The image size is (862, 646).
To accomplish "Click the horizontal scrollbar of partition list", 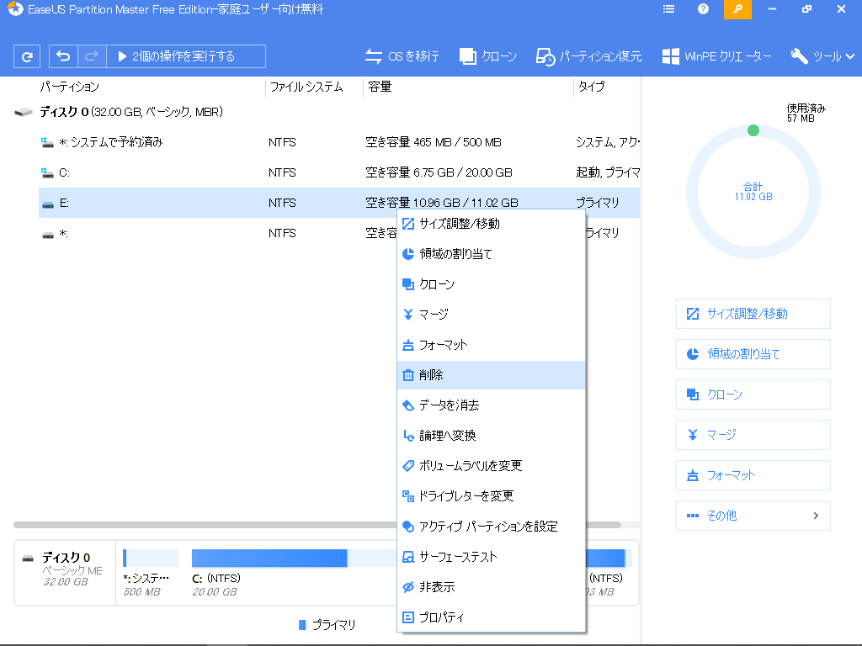I will tap(317, 525).
